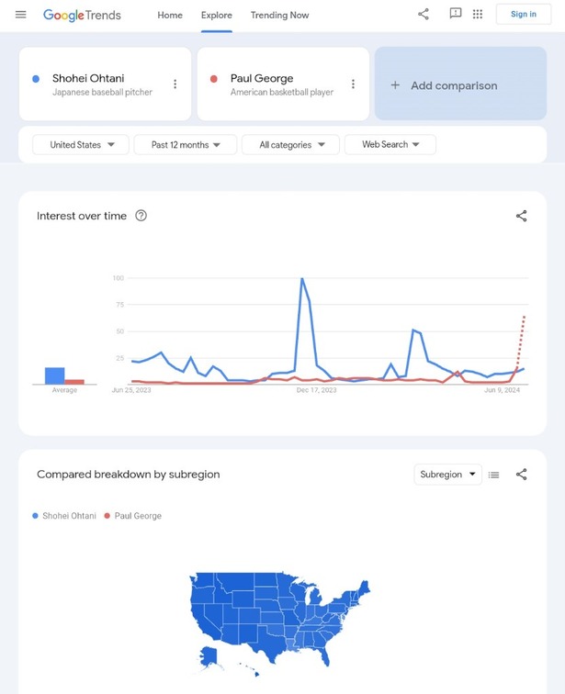Open the Past 12 months time dropdown
The image size is (565, 694).
click(x=185, y=145)
